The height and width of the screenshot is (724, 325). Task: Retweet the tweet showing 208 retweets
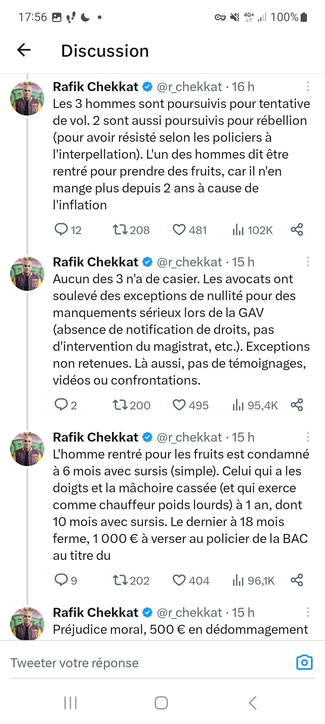[131, 230]
